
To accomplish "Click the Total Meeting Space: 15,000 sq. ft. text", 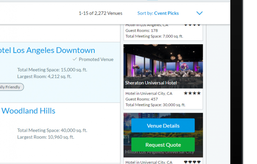I will [x=52, y=70].
